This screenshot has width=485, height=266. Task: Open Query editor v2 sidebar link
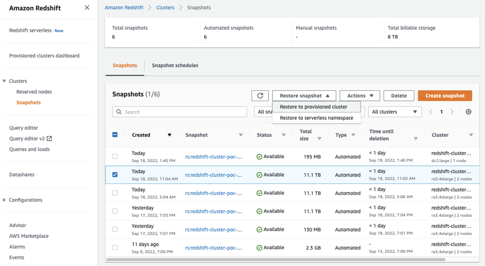point(27,139)
